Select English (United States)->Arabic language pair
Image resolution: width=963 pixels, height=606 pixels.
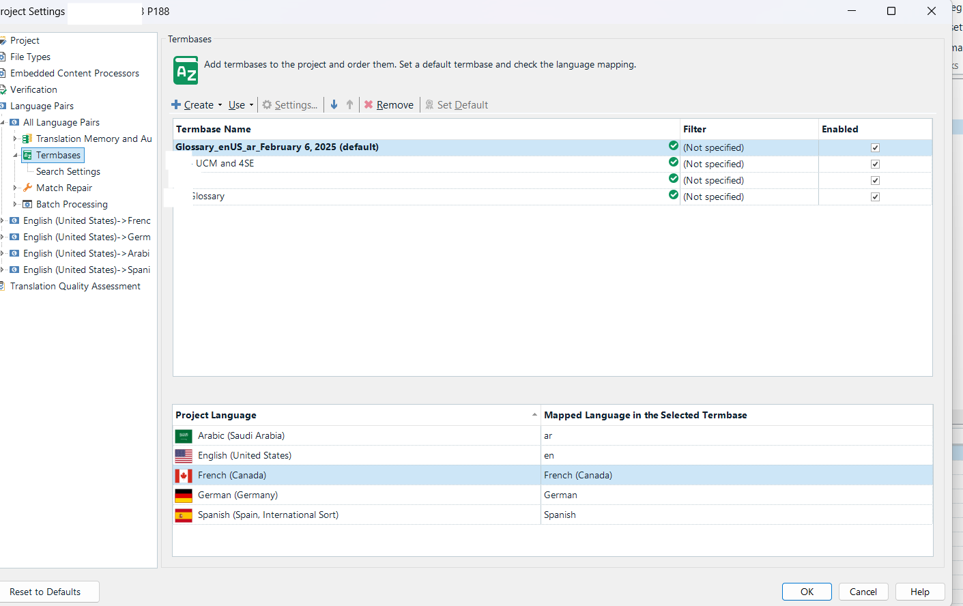[x=86, y=253]
